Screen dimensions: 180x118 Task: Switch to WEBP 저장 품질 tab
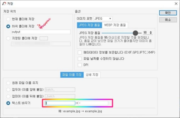click(x=115, y=25)
